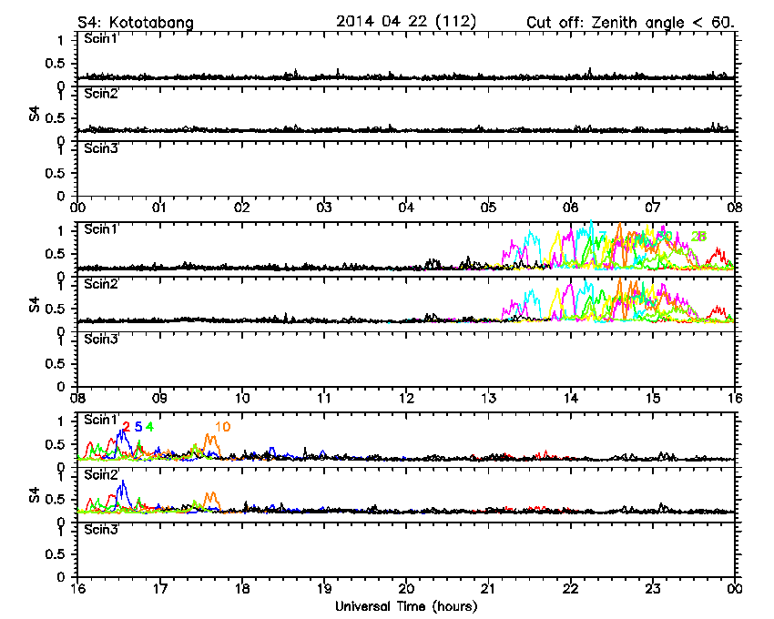Screen dimensions: 774x619
Task: Click the 06 hour tick label
Action: point(571,208)
